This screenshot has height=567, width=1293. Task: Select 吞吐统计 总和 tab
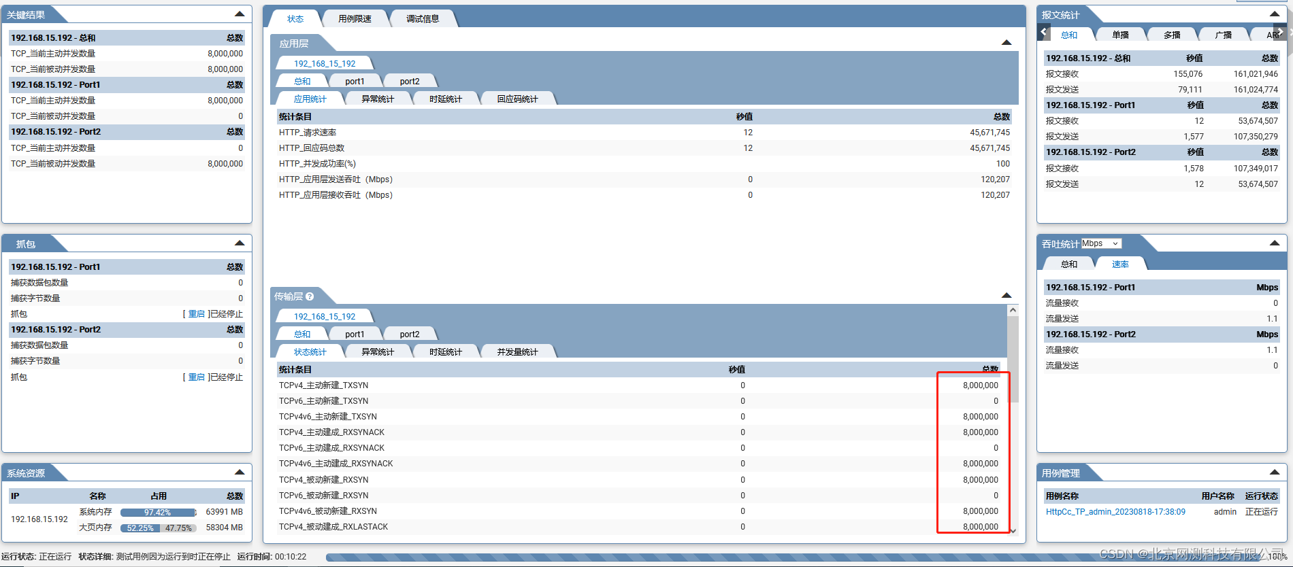1069,264
